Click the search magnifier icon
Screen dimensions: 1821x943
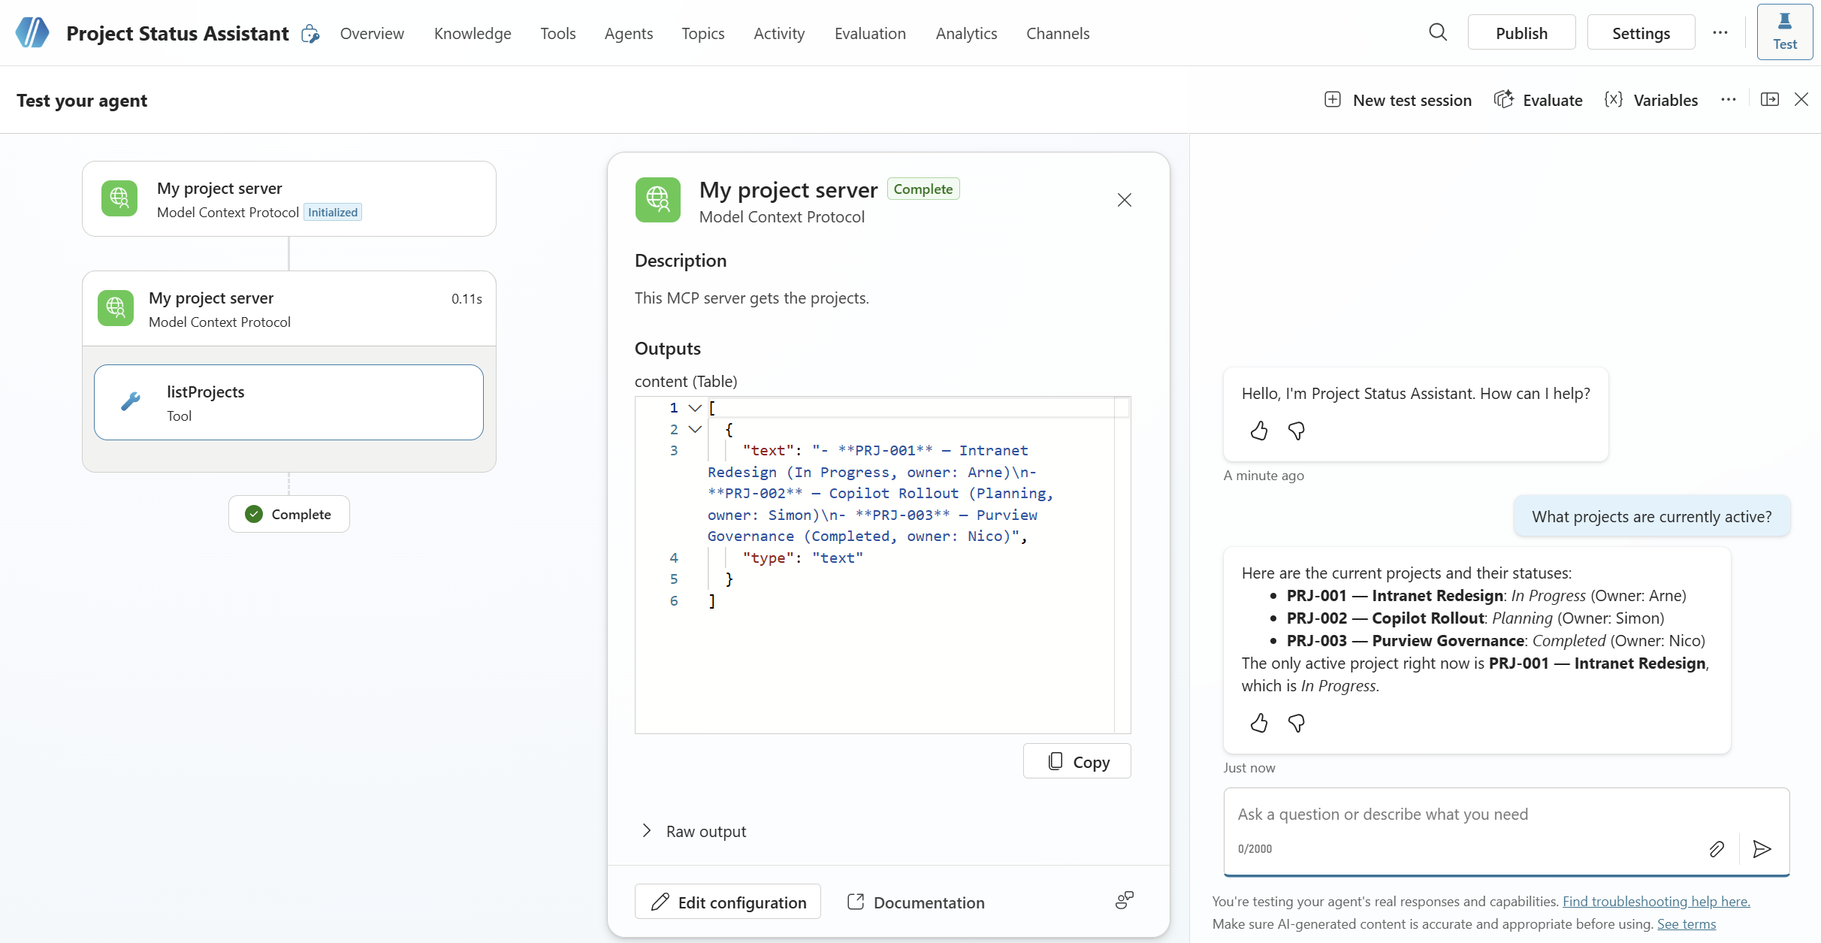point(1437,32)
